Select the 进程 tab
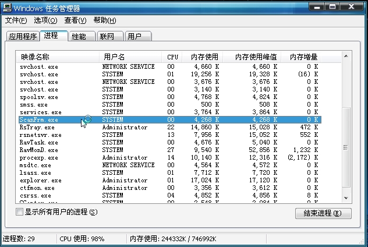This screenshot has height=247, width=368. pyautogui.click(x=54, y=36)
